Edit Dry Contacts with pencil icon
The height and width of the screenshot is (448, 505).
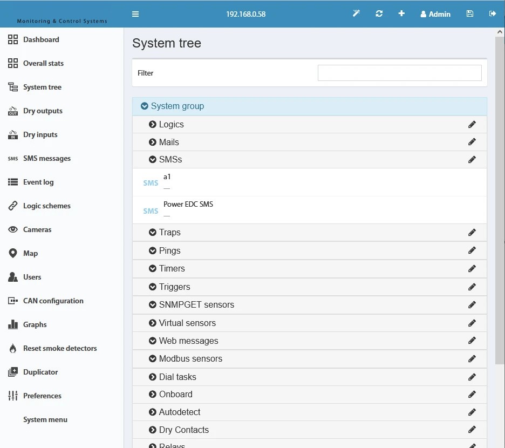point(472,429)
